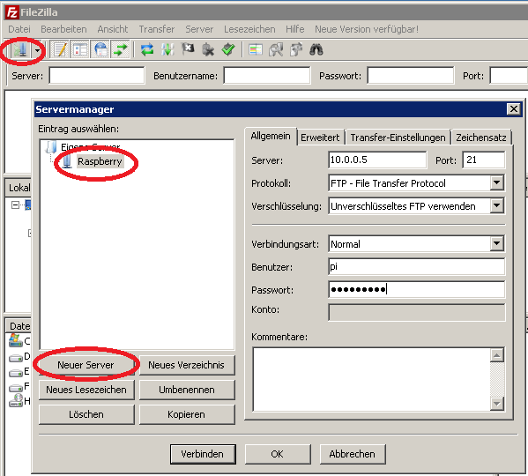
Task: Click the quickconnect Server input field
Action: 97,76
